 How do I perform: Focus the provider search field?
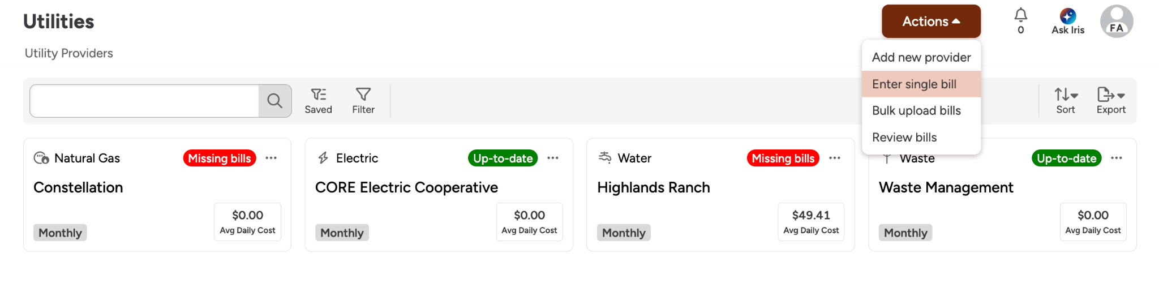144,101
